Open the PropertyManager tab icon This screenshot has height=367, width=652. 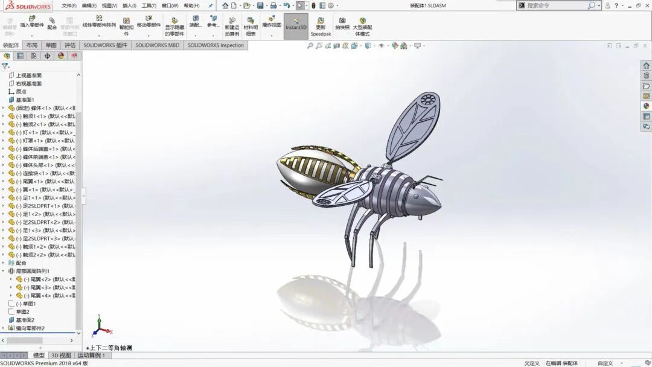[x=20, y=56]
